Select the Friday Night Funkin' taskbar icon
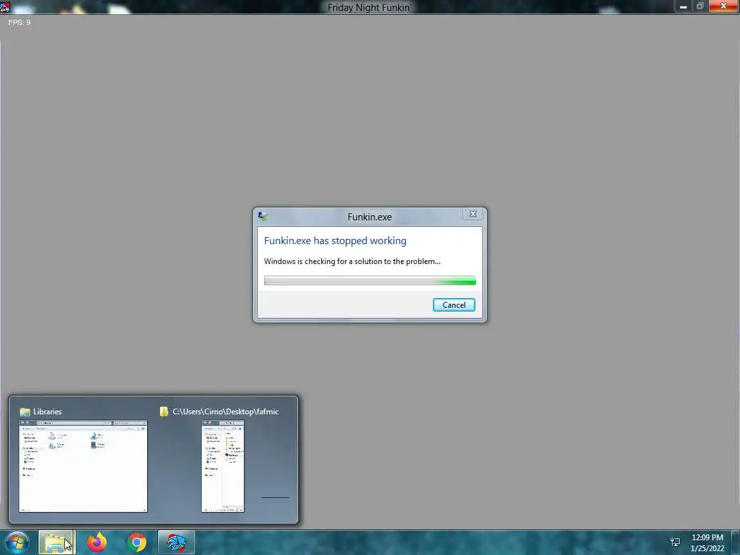 pos(176,542)
